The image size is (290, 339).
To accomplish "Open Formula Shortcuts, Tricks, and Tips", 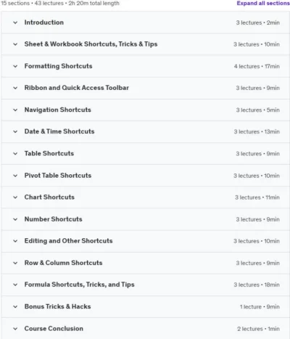I will click(79, 285).
